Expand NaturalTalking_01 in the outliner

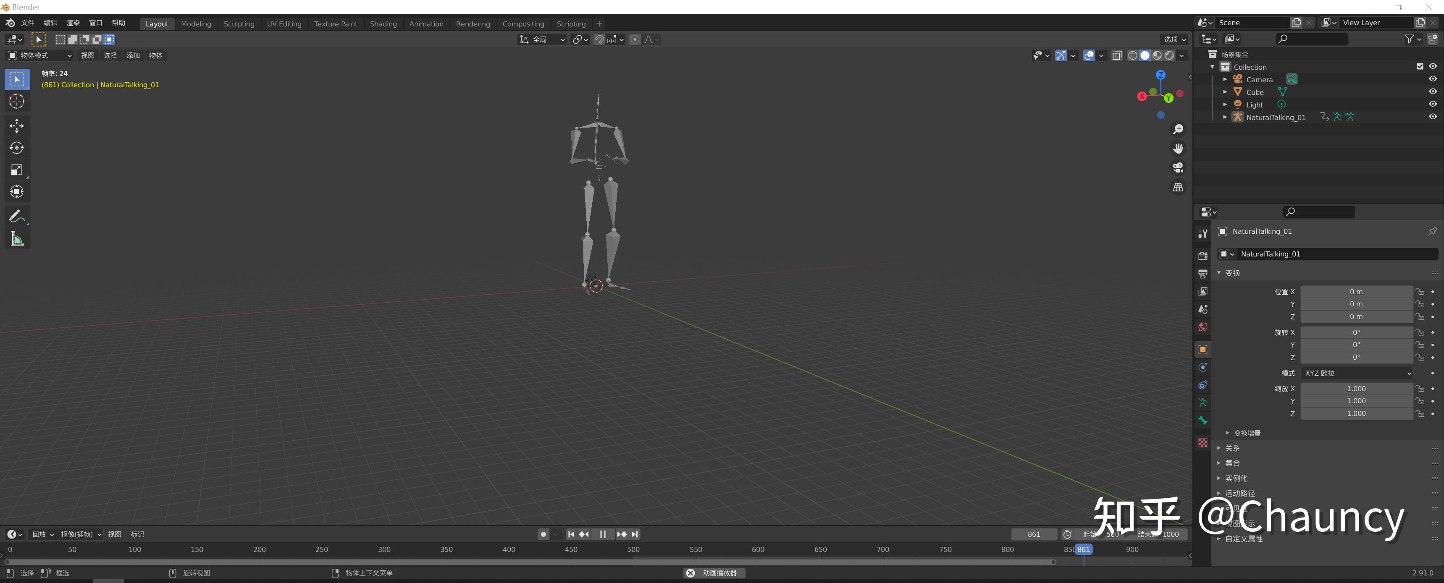pyautogui.click(x=1225, y=117)
